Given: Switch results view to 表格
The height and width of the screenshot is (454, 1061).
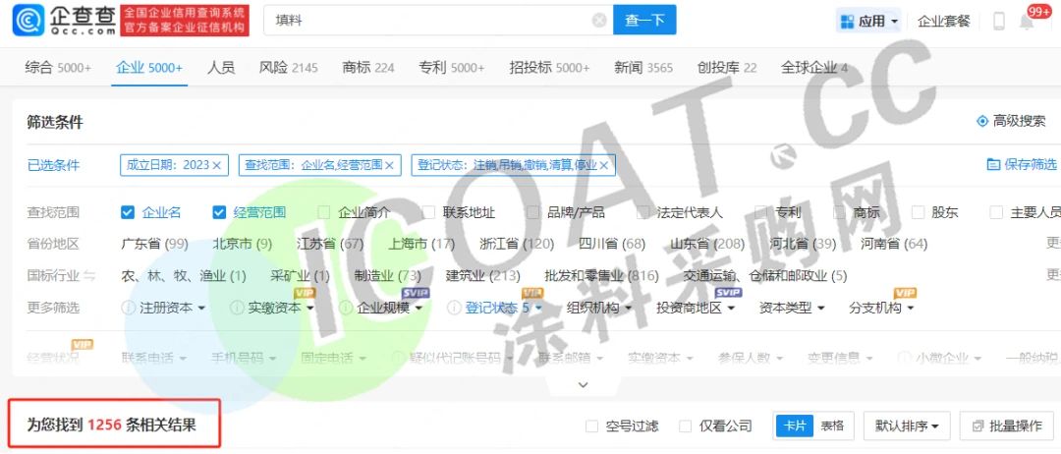Looking at the screenshot, I should 832,426.
